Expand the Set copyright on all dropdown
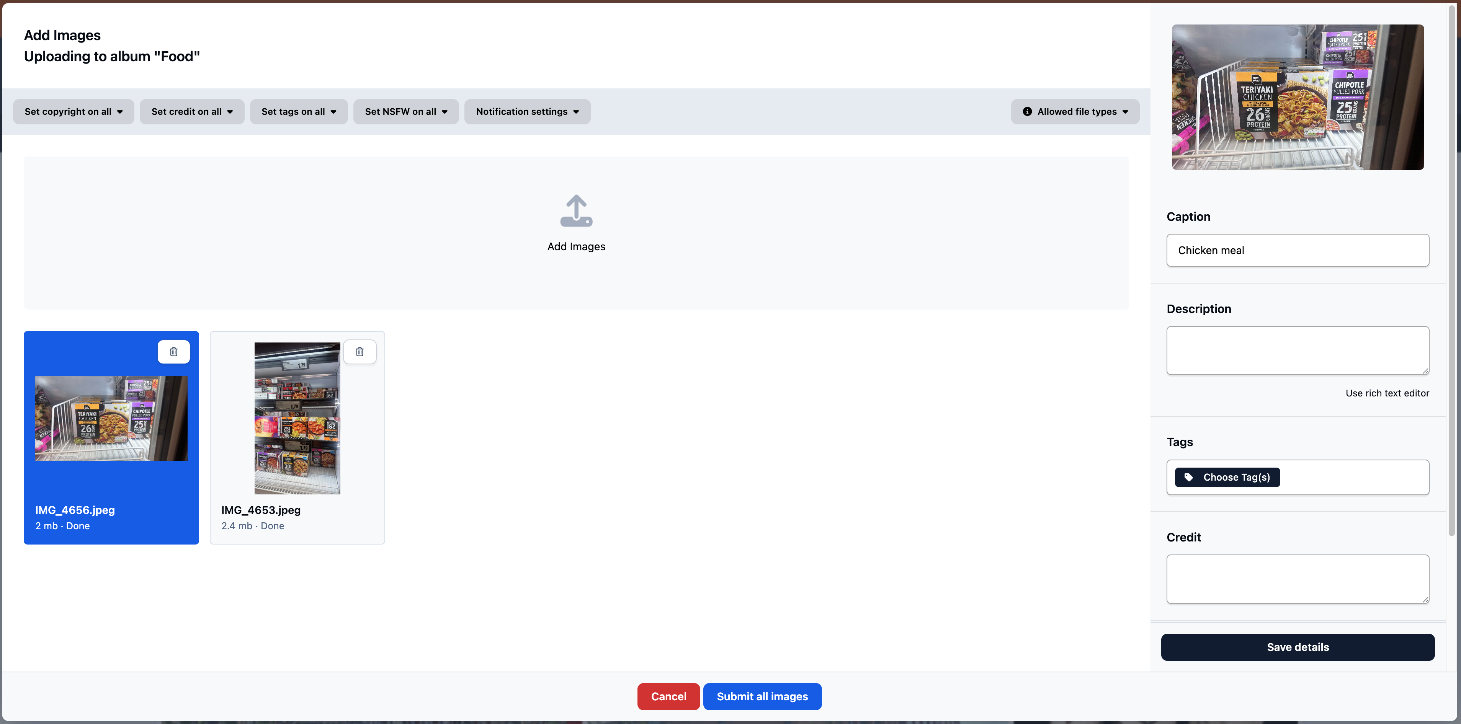The image size is (1461, 724). click(73, 112)
